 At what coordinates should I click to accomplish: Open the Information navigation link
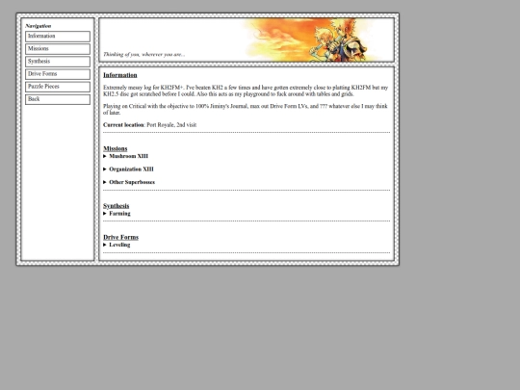click(x=58, y=37)
